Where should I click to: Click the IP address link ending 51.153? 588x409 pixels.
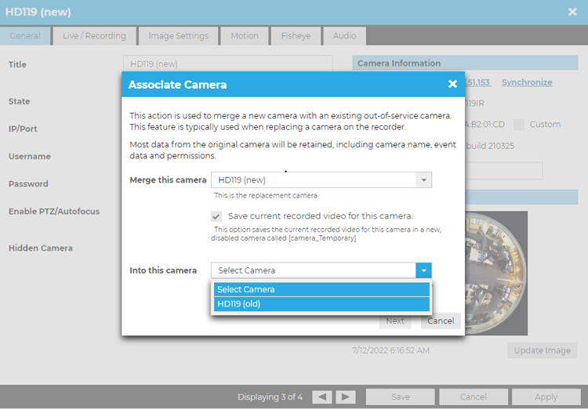(x=477, y=82)
